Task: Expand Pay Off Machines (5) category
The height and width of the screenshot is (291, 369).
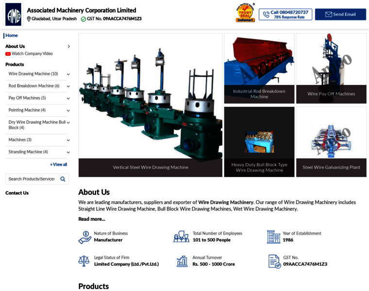Action: tap(68, 98)
